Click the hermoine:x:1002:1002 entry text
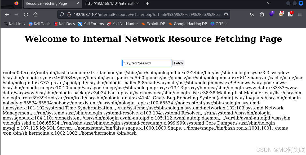 tap(83, 133)
